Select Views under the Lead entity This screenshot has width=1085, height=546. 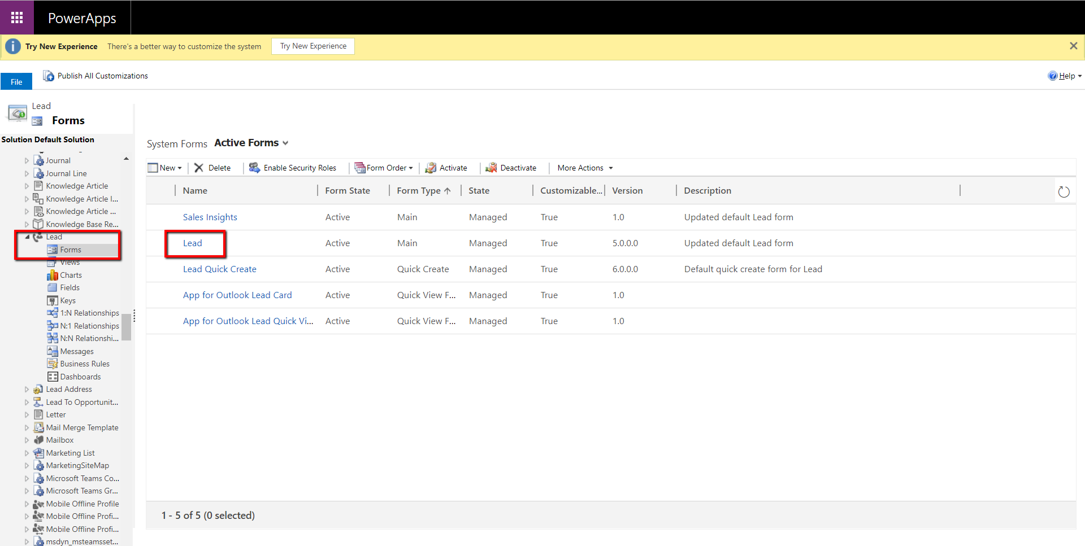70,262
